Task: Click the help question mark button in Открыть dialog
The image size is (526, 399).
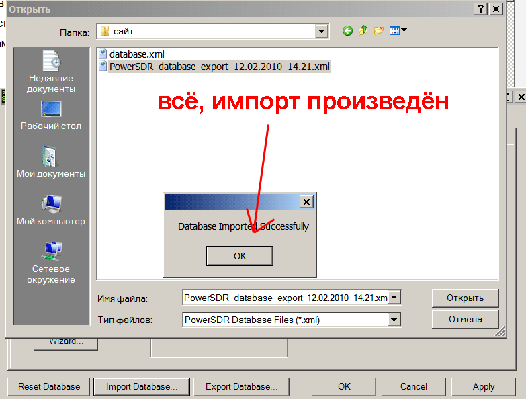Action: pos(481,9)
